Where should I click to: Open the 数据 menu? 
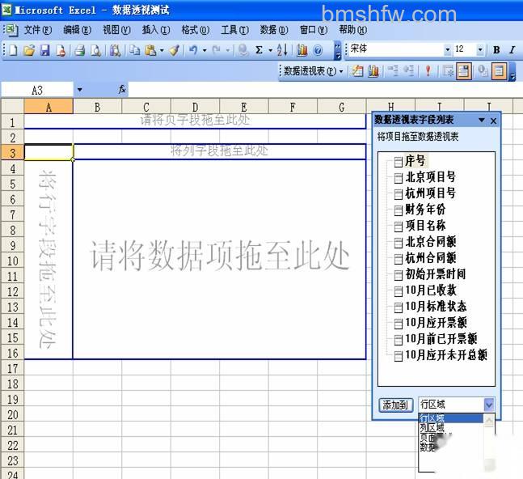pos(274,30)
